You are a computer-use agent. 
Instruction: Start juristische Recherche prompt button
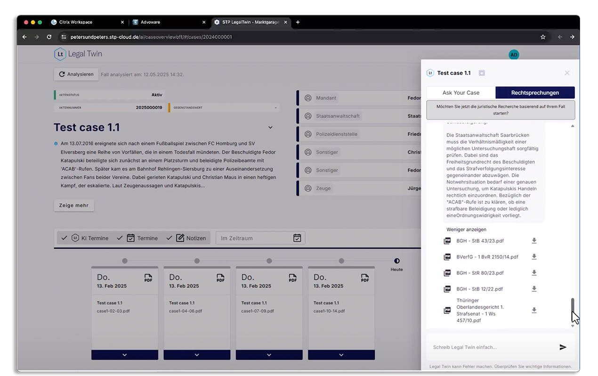[x=501, y=110]
